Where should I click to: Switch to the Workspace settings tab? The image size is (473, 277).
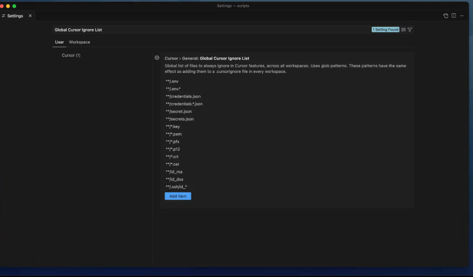coord(79,42)
